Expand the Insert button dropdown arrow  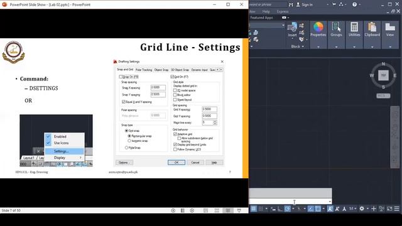(292, 39)
